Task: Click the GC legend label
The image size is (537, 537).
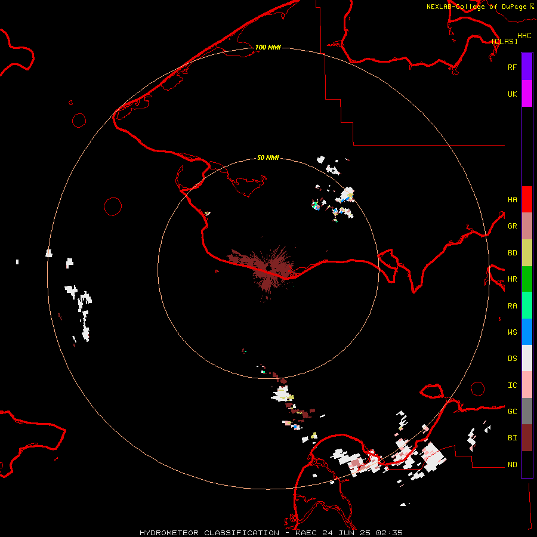Action: click(x=512, y=412)
